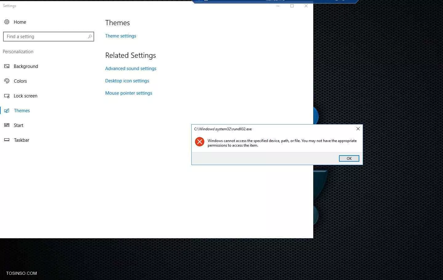The height and width of the screenshot is (280, 443).
Task: Click the Themes heading text
Action: (118, 23)
